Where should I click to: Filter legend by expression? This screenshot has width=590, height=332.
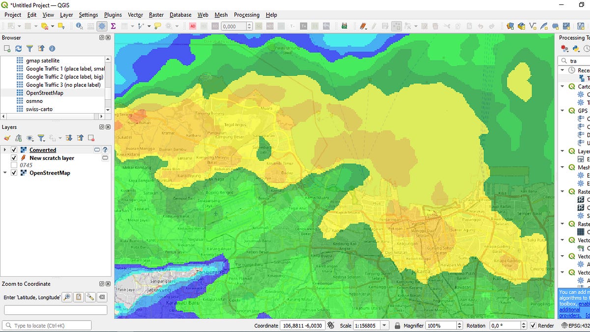click(52, 138)
